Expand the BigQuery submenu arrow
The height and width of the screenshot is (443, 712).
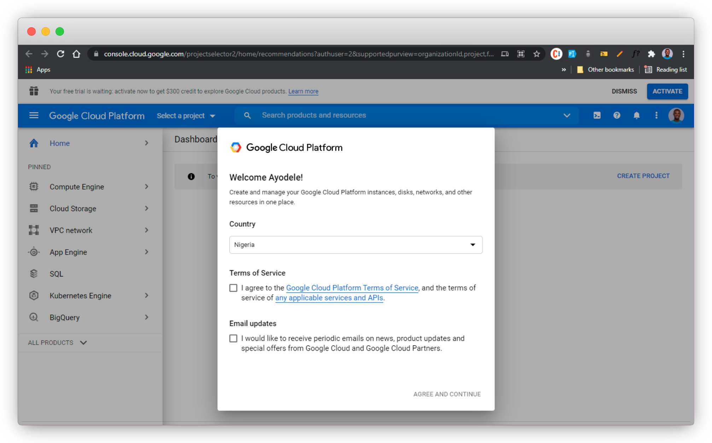click(146, 317)
